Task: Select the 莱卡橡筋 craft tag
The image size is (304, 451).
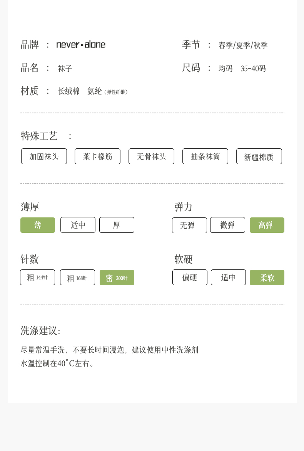Action: pyautogui.click(x=97, y=157)
